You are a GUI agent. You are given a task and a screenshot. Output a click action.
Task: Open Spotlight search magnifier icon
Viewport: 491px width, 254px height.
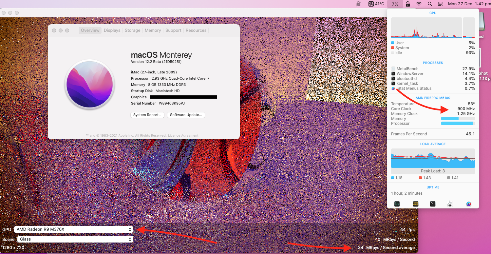[x=430, y=4]
